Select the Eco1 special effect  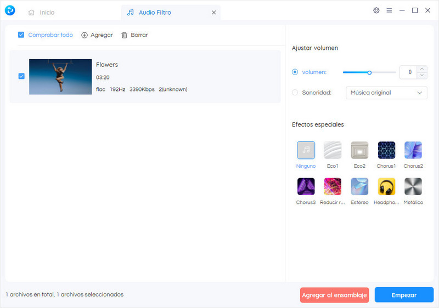(333, 150)
